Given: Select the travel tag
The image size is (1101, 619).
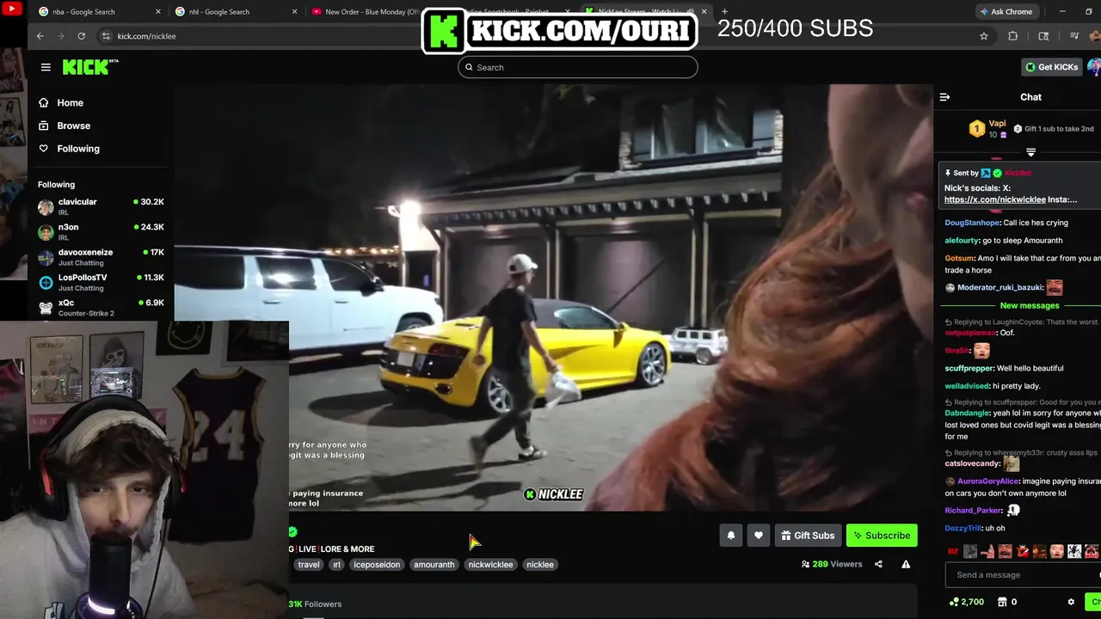Looking at the screenshot, I should click(x=309, y=565).
